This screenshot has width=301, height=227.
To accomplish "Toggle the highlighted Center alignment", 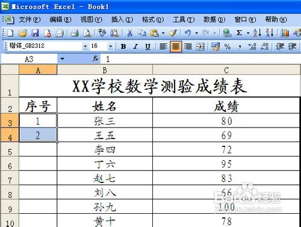I will click(x=176, y=47).
